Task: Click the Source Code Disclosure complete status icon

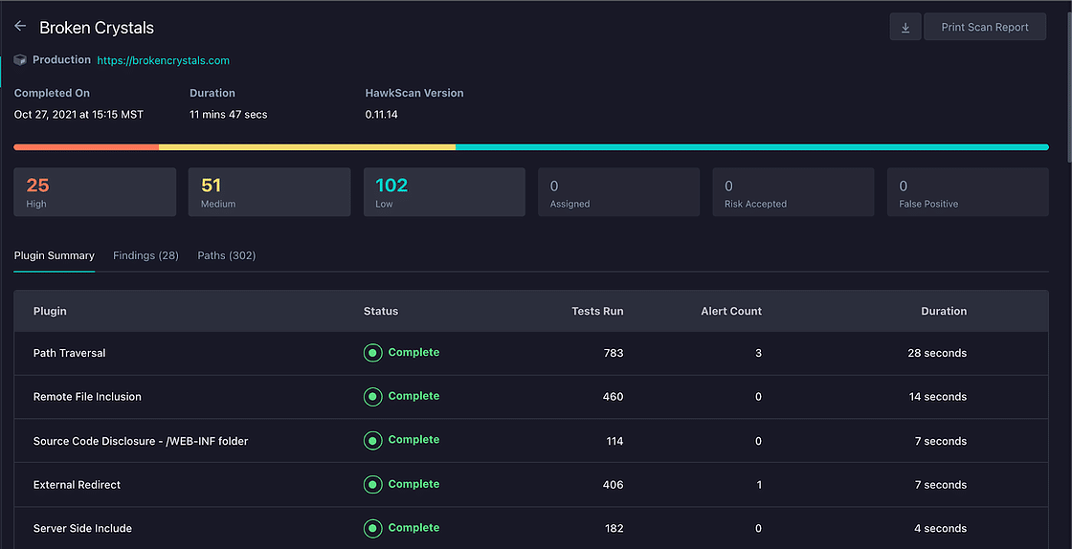Action: (372, 440)
